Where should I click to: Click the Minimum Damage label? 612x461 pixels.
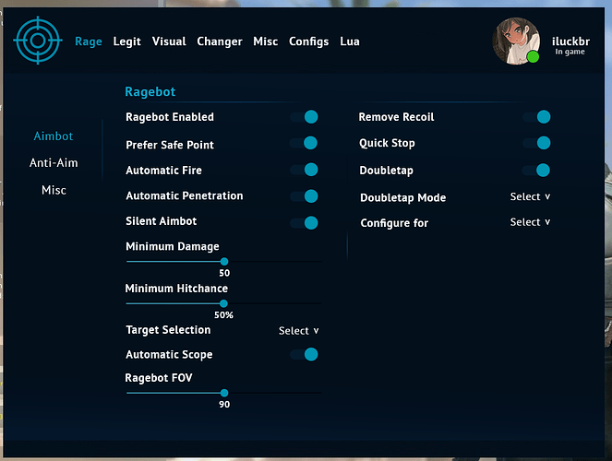coord(172,247)
